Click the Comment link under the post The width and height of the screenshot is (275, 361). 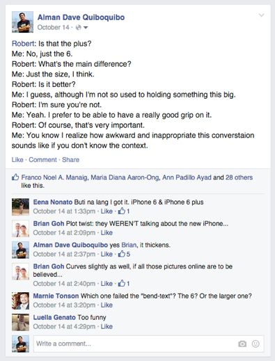pos(42,159)
